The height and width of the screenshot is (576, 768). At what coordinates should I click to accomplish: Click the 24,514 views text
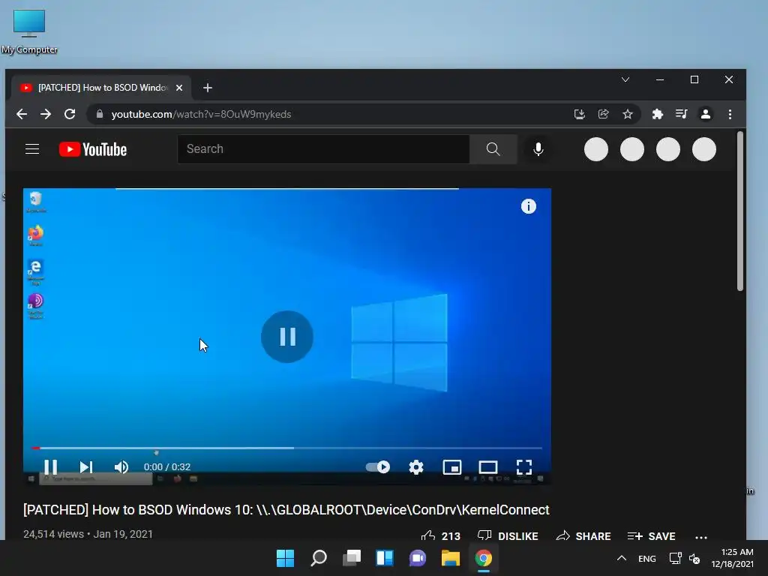(53, 534)
